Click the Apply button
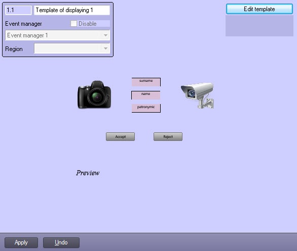 21,242
